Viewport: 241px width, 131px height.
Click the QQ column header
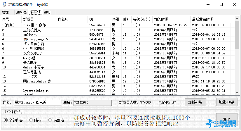(99, 19)
